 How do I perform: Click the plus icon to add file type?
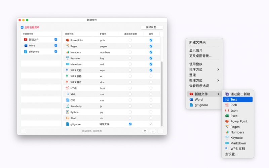pos(153,131)
